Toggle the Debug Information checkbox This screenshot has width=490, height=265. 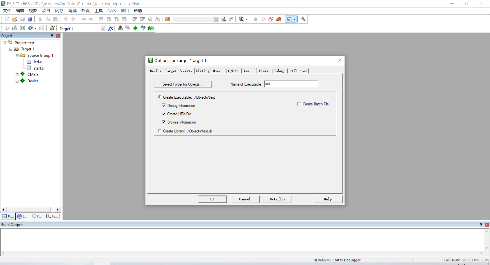(x=164, y=105)
